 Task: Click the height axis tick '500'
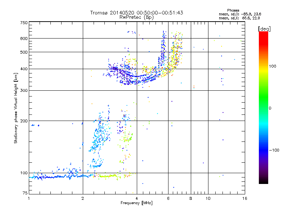(x=24, y=52)
